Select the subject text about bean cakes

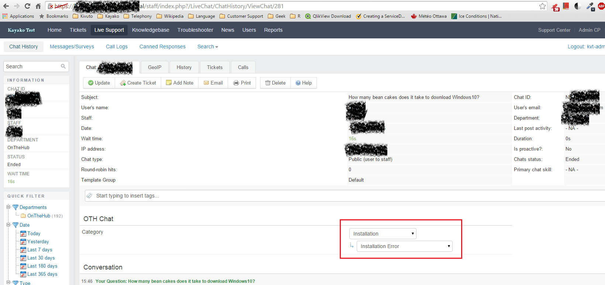click(x=414, y=97)
